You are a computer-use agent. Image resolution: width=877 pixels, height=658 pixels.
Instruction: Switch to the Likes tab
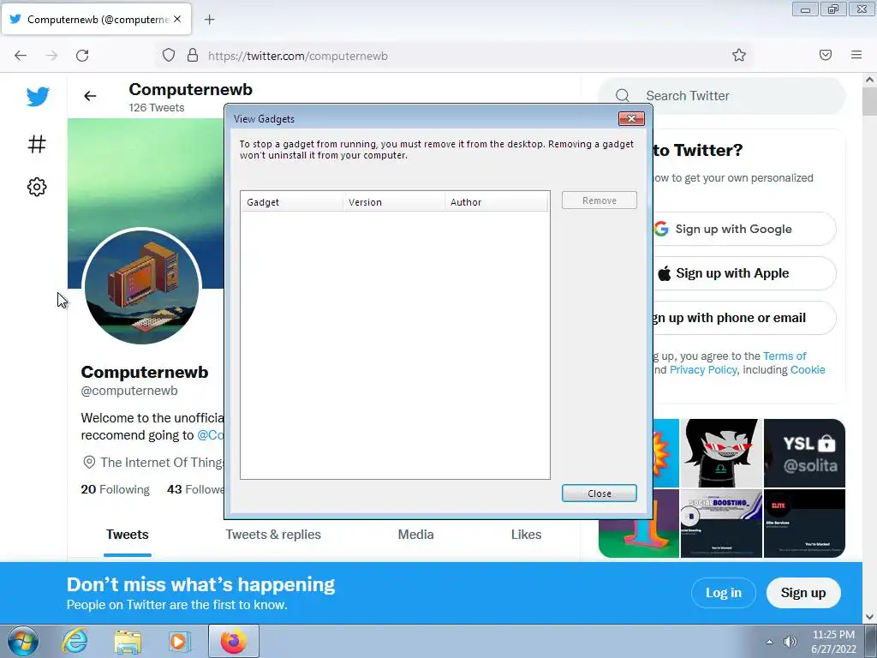coord(527,535)
